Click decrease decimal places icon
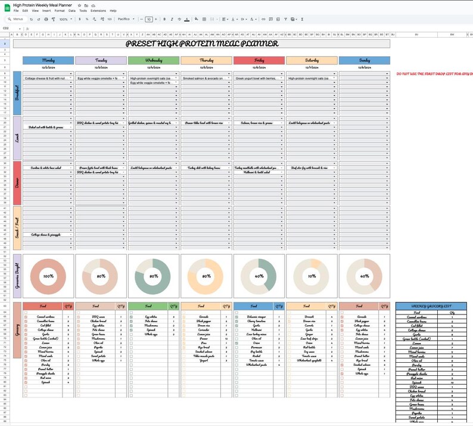Viewport: 473px width, 426px height. coord(94,19)
